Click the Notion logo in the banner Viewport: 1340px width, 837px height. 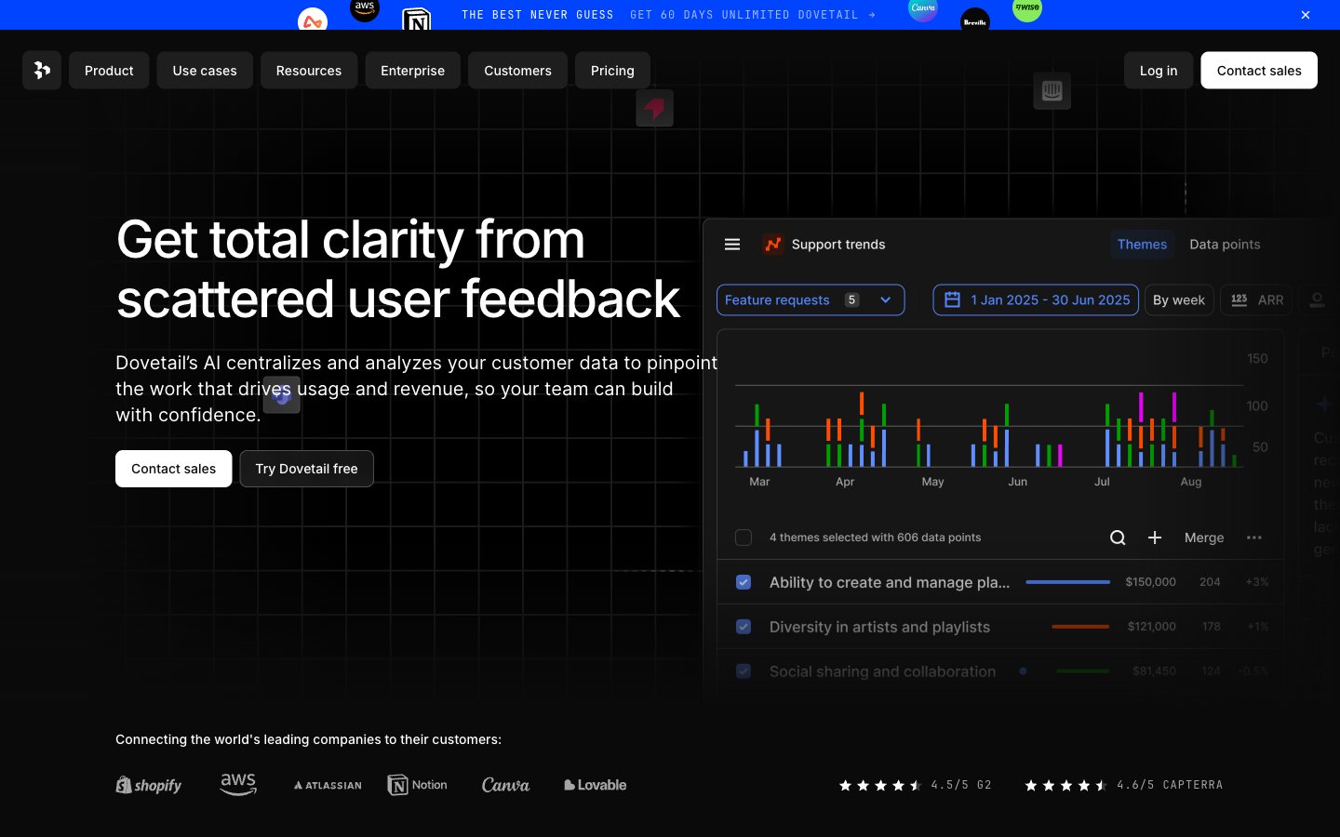click(417, 20)
